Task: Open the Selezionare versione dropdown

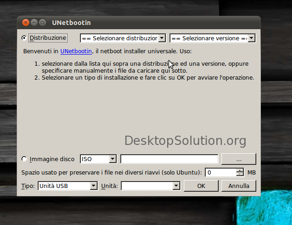Action: pos(213,38)
